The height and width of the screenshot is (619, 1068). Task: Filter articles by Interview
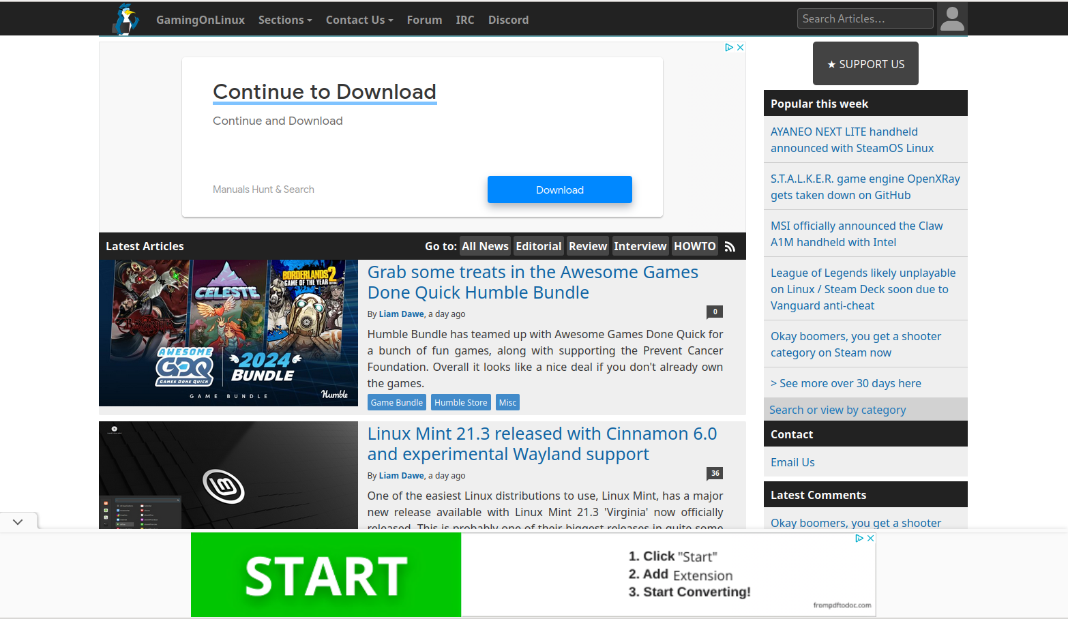(640, 246)
